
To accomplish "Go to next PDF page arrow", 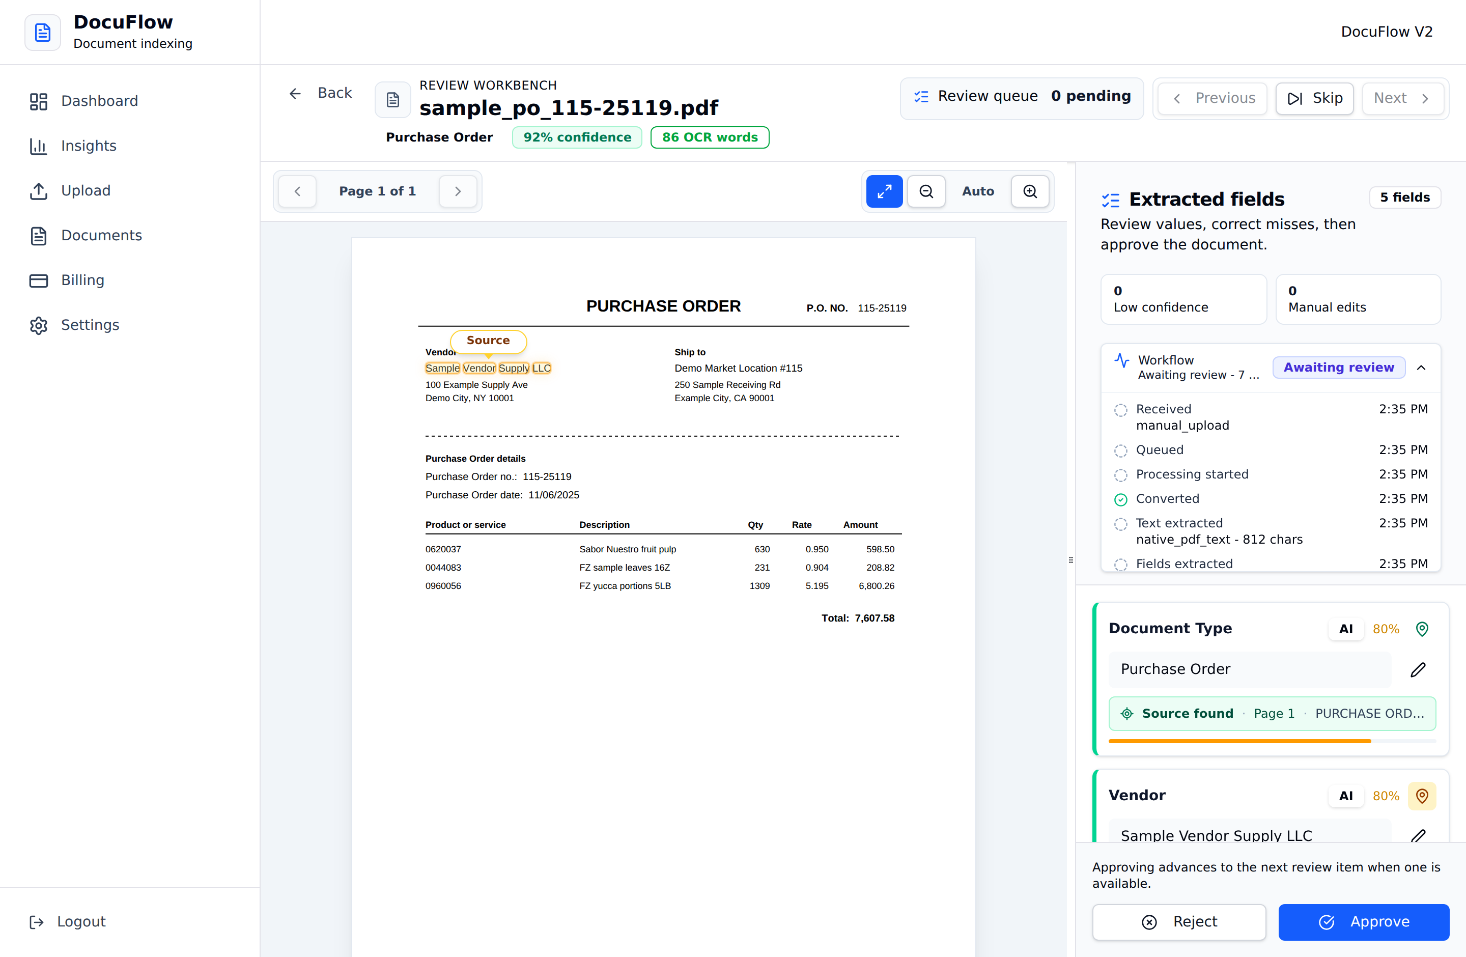I will tap(458, 191).
